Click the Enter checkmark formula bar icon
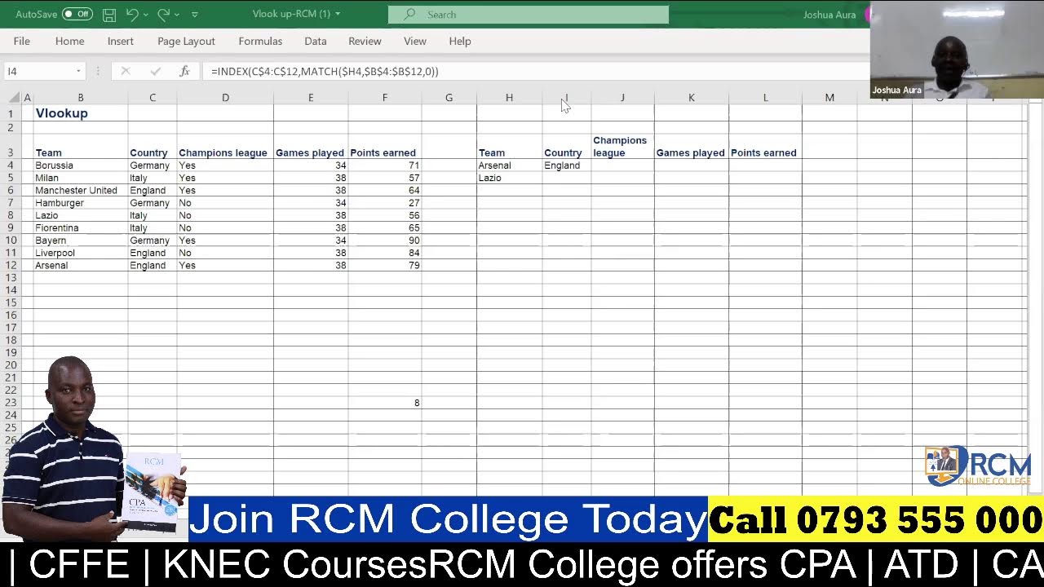 (155, 71)
